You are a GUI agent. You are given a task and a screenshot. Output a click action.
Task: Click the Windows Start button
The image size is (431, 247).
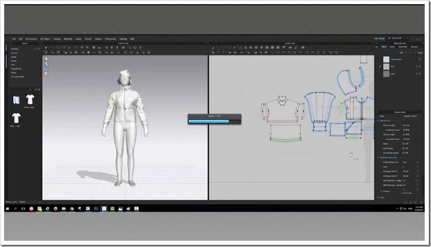(x=8, y=208)
